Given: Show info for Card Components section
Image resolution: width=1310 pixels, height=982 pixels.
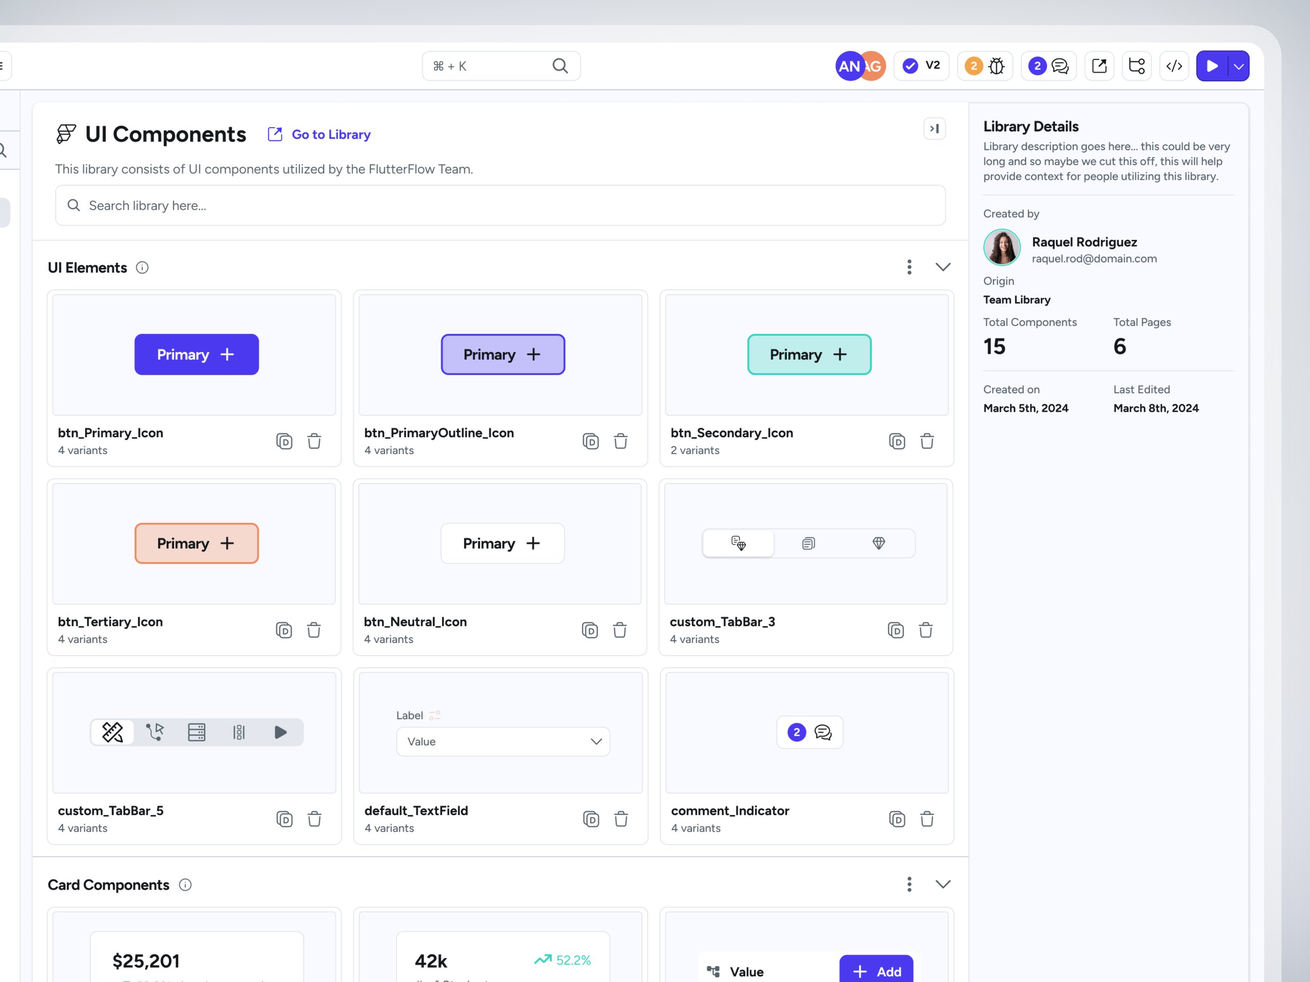Looking at the screenshot, I should (185, 884).
